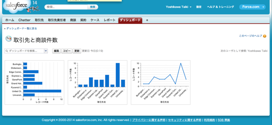The image size is (272, 125).
Task: Click the 更新 refresh button
Action: tap(77, 51)
